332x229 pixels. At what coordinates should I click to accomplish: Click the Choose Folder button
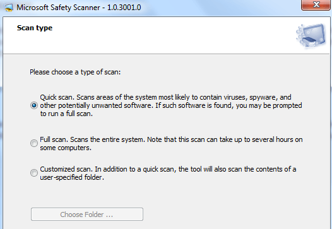87,214
